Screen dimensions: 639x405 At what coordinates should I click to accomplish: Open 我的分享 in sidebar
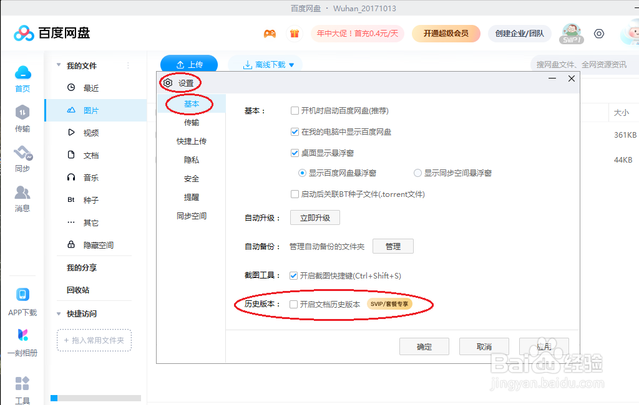click(82, 267)
